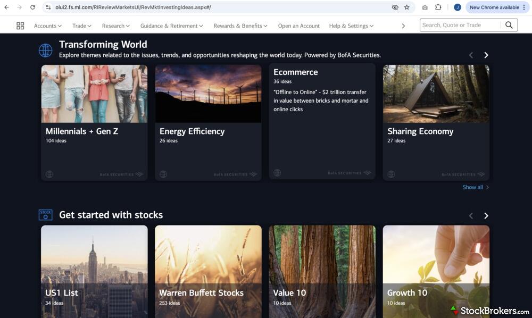
Task: Open the Millennials + Gen Z theme card
Action: point(94,122)
